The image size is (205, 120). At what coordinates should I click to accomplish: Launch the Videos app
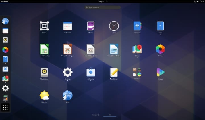click(x=160, y=72)
